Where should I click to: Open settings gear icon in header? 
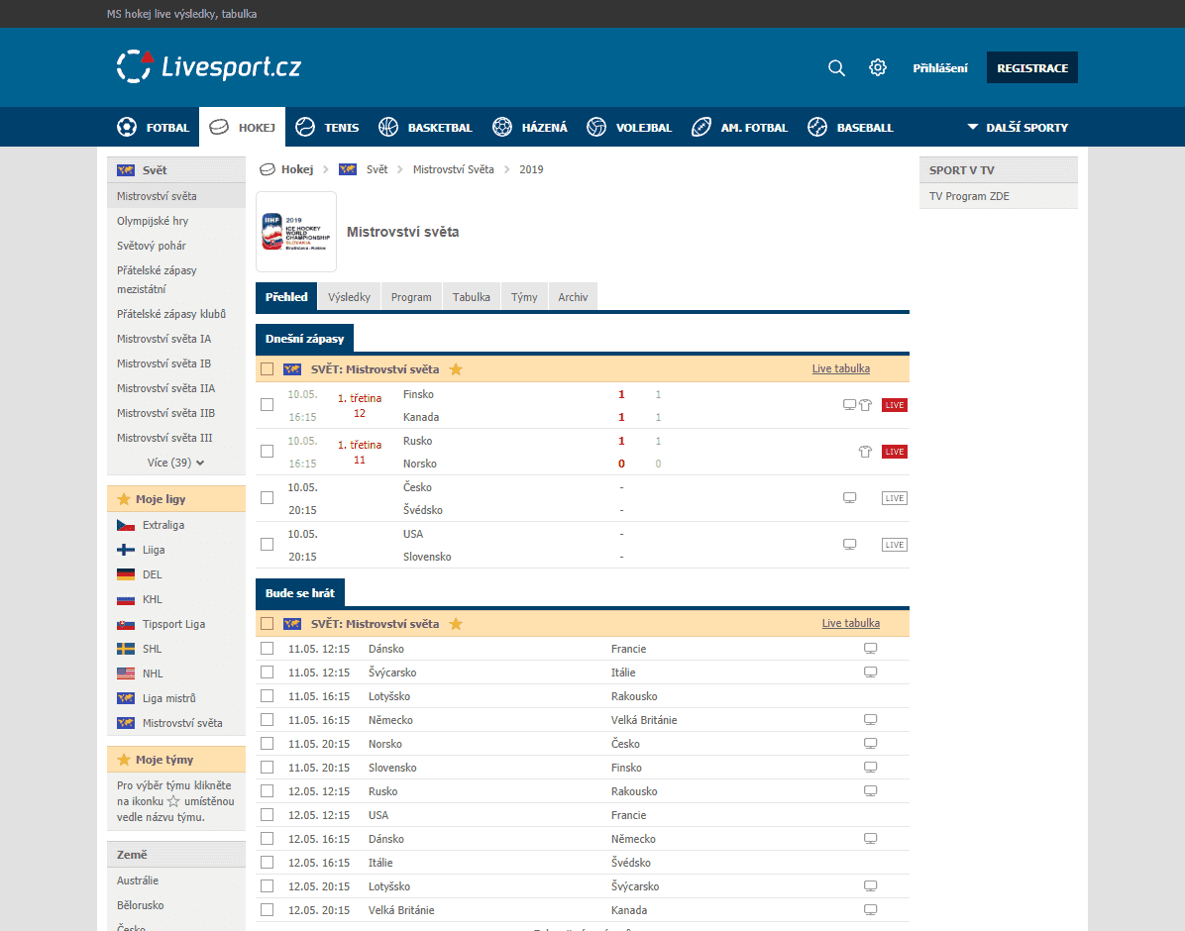[x=878, y=67]
